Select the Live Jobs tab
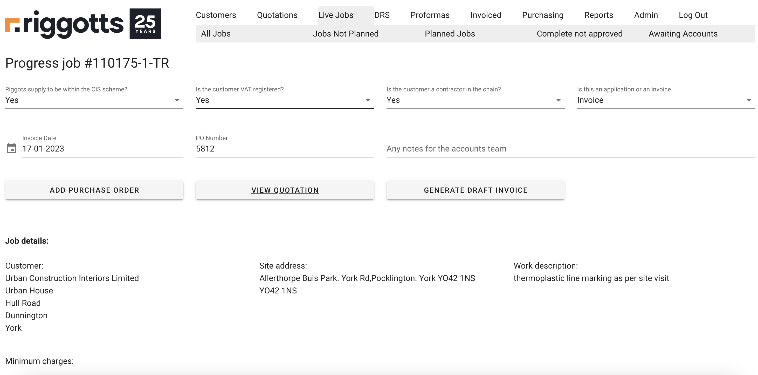Image resolution: width=758 pixels, height=375 pixels. coord(336,15)
